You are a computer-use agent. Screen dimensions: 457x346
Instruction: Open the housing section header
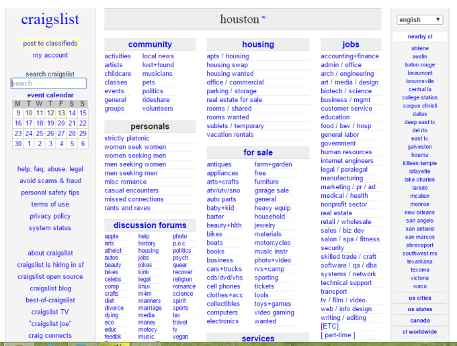[258, 44]
